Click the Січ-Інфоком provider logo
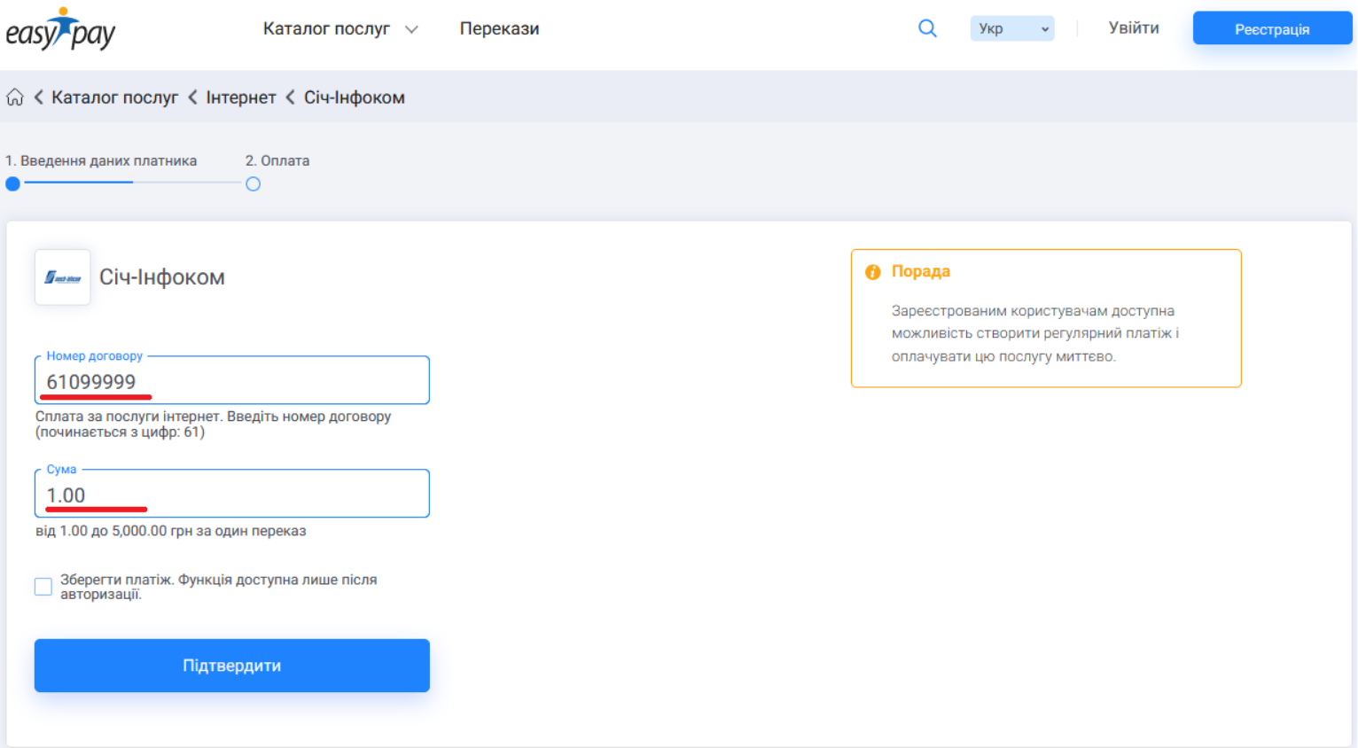Image resolution: width=1358 pixels, height=748 pixels. click(x=62, y=277)
